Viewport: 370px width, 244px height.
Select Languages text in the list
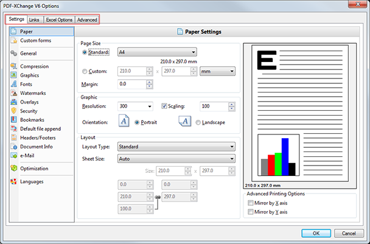point(32,181)
